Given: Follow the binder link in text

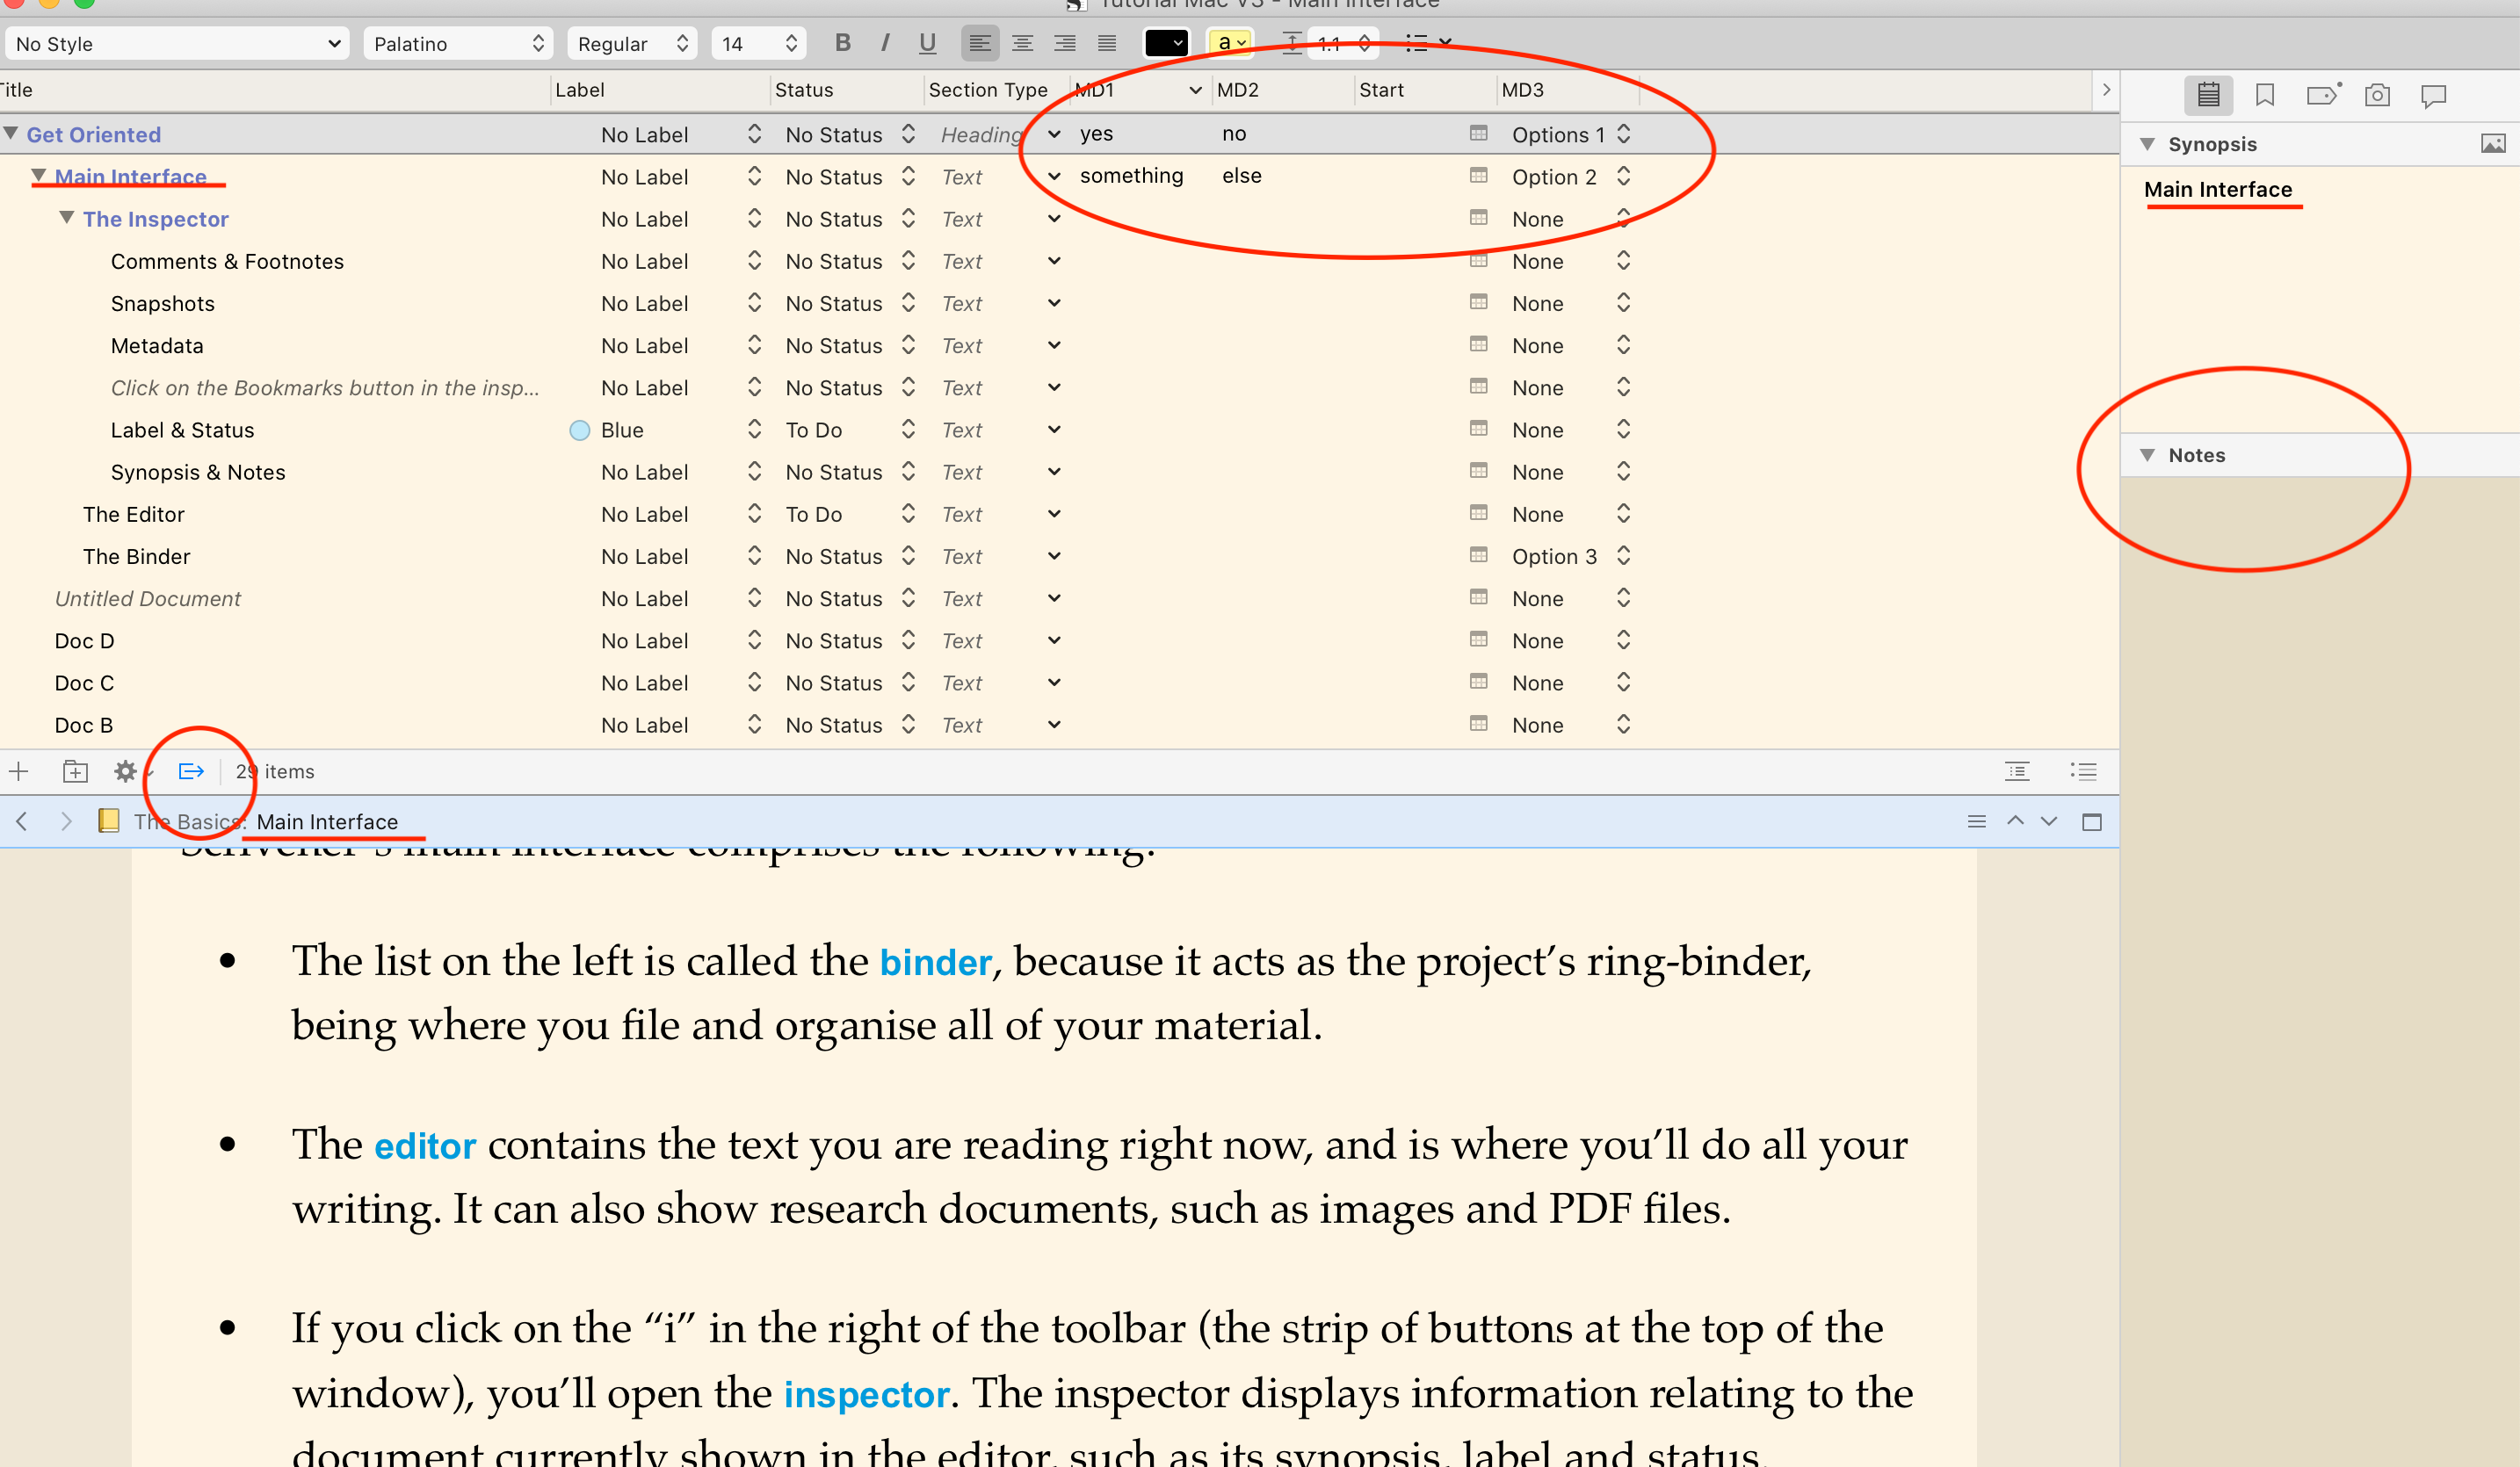Looking at the screenshot, I should coord(935,961).
